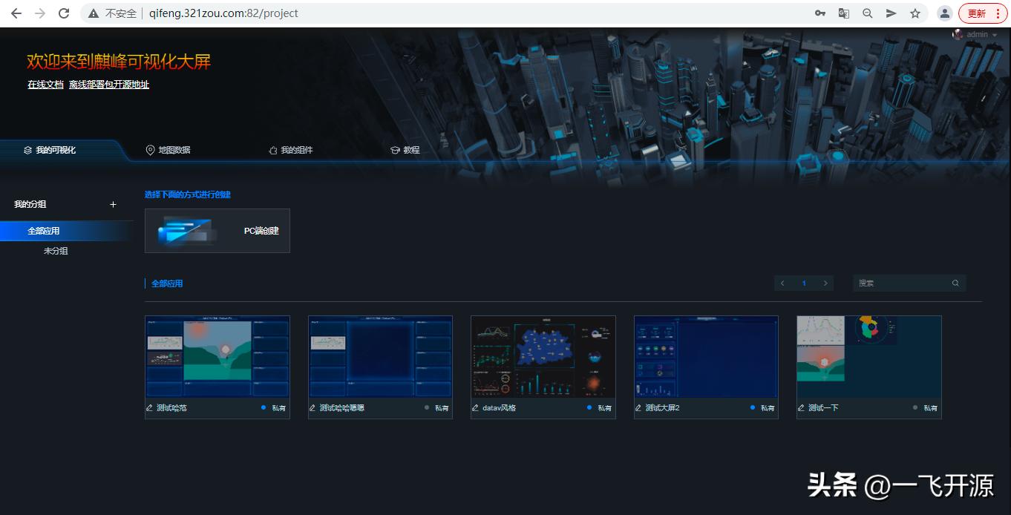Click the location pin icon on 地图数据 tab

pos(151,149)
